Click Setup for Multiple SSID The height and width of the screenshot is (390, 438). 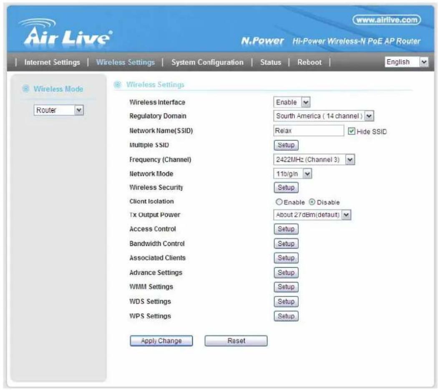coord(286,145)
